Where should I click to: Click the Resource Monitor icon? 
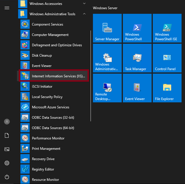[x=25, y=179]
